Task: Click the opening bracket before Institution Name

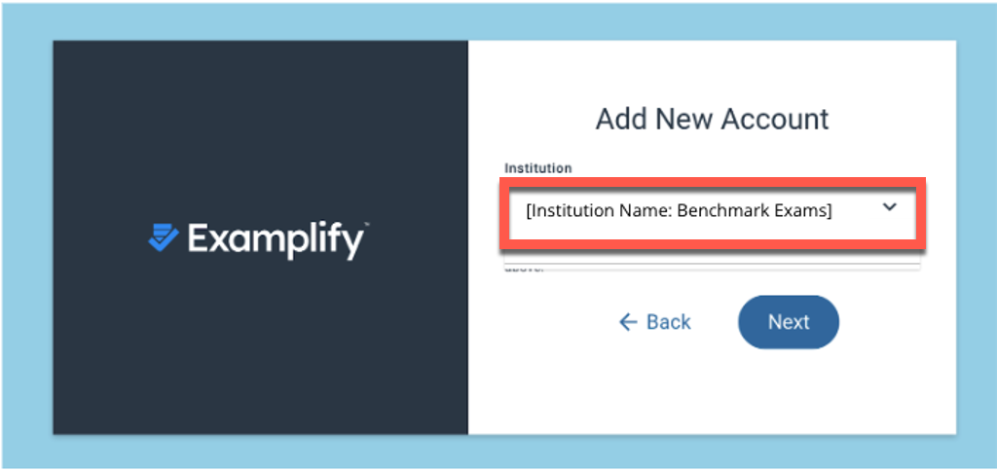Action: point(528,210)
